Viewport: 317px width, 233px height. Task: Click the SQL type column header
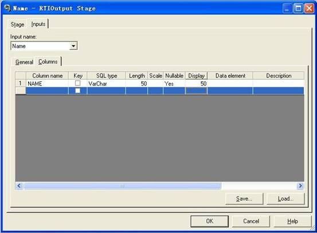107,76
